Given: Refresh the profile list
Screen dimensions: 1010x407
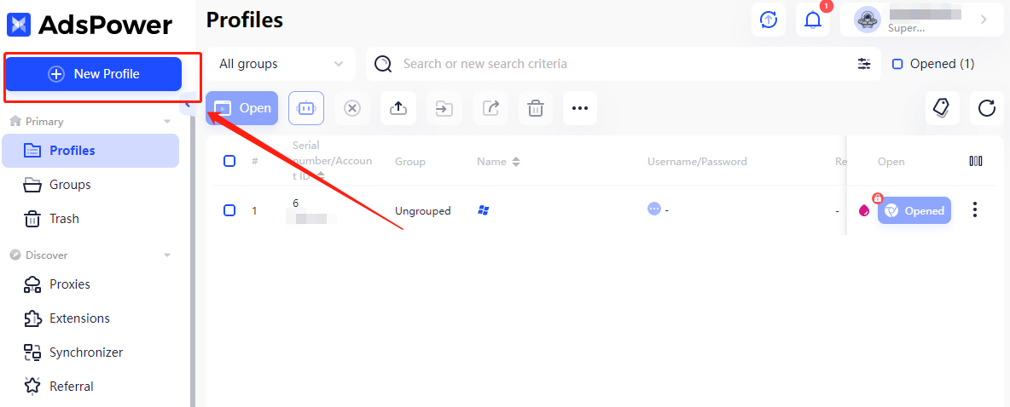Looking at the screenshot, I should tap(987, 108).
